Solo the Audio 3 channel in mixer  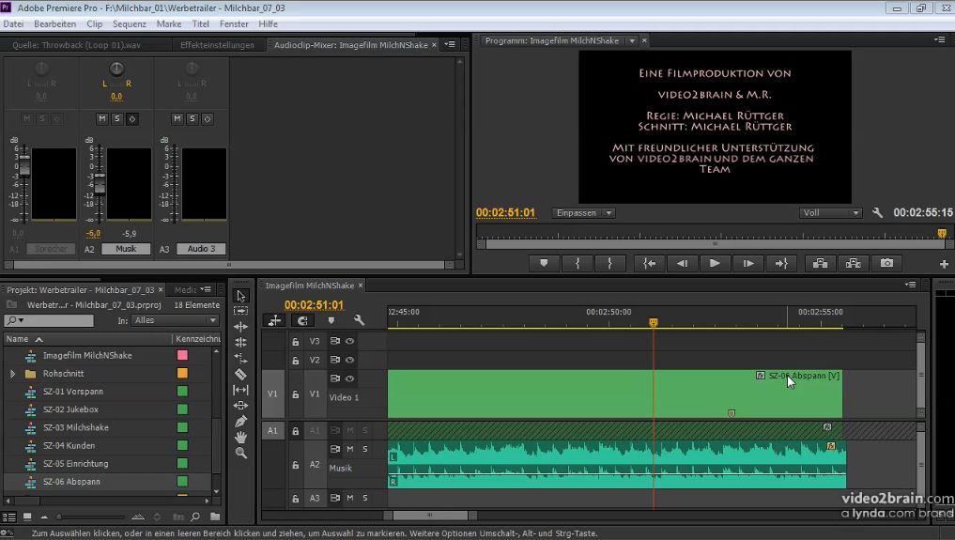tap(192, 118)
